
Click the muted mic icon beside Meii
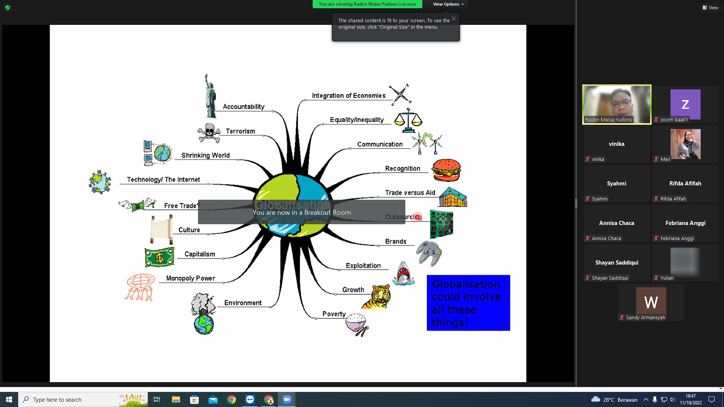click(657, 159)
